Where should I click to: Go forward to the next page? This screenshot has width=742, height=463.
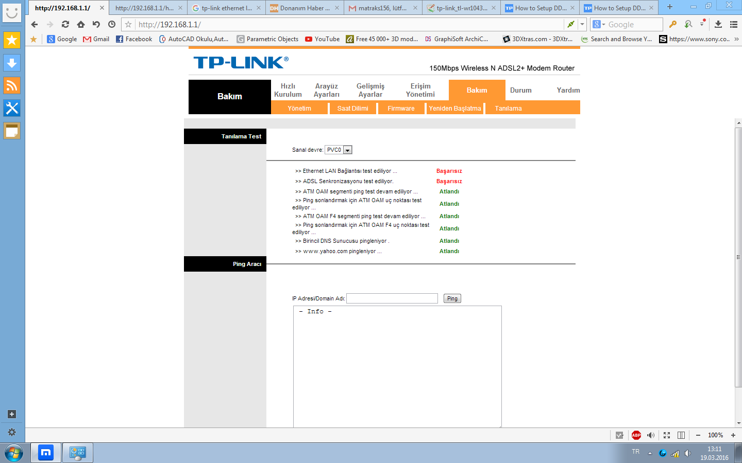point(50,24)
